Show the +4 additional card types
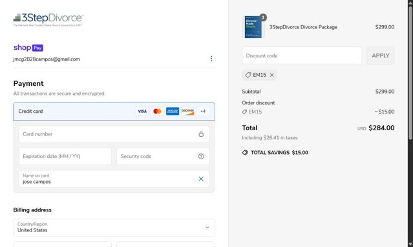The width and height of the screenshot is (413, 247). (x=203, y=111)
